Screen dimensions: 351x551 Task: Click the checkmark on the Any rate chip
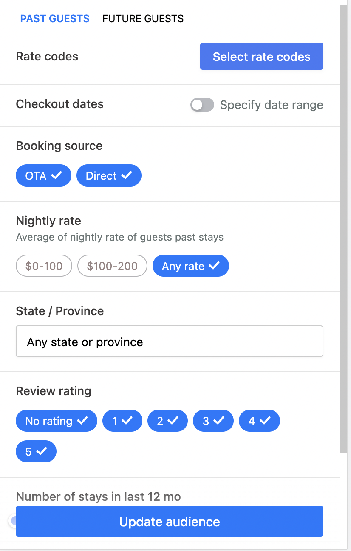pyautogui.click(x=214, y=266)
